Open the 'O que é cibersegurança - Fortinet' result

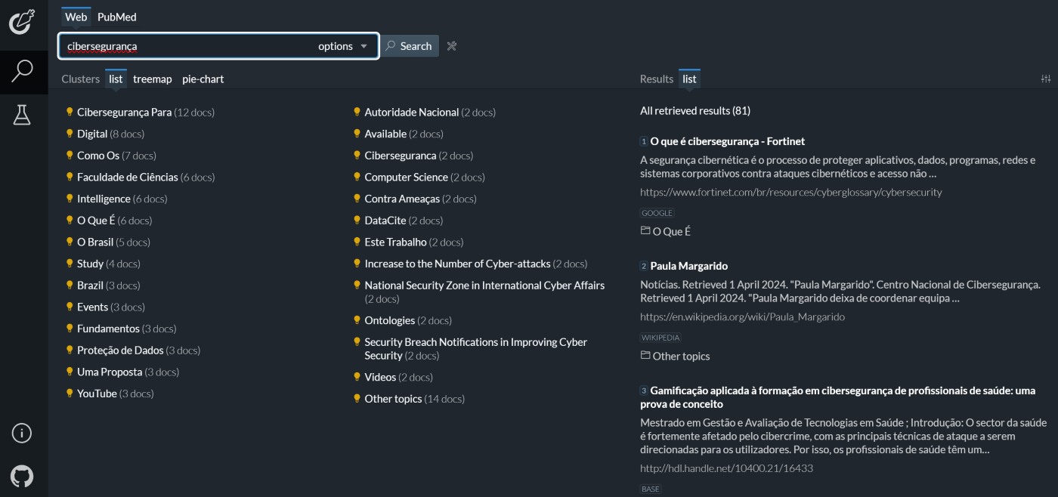tap(727, 141)
